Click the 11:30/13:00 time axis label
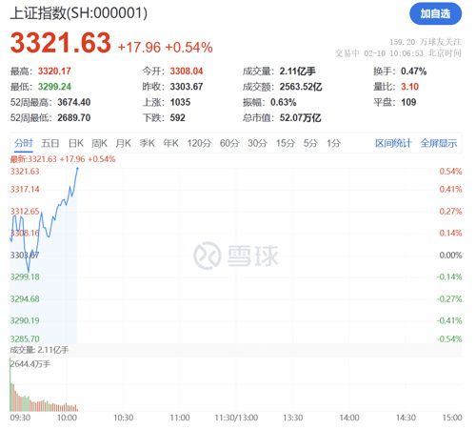 tap(236, 418)
